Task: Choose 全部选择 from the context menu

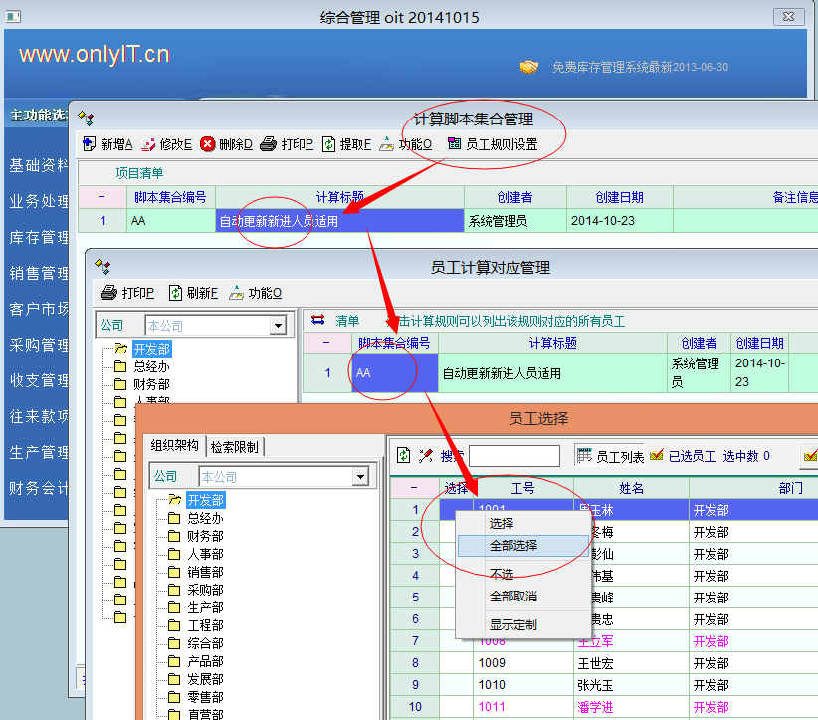Action: point(513,546)
